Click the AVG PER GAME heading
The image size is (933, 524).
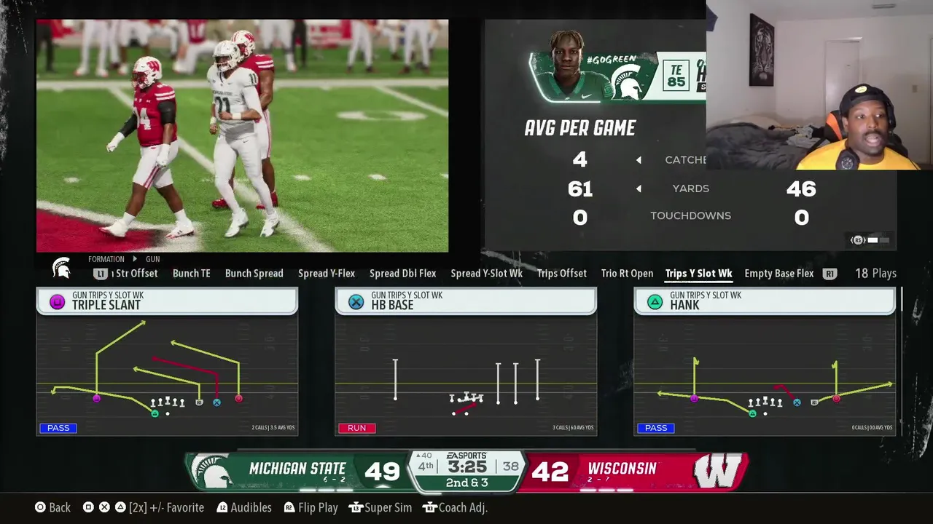[580, 129]
